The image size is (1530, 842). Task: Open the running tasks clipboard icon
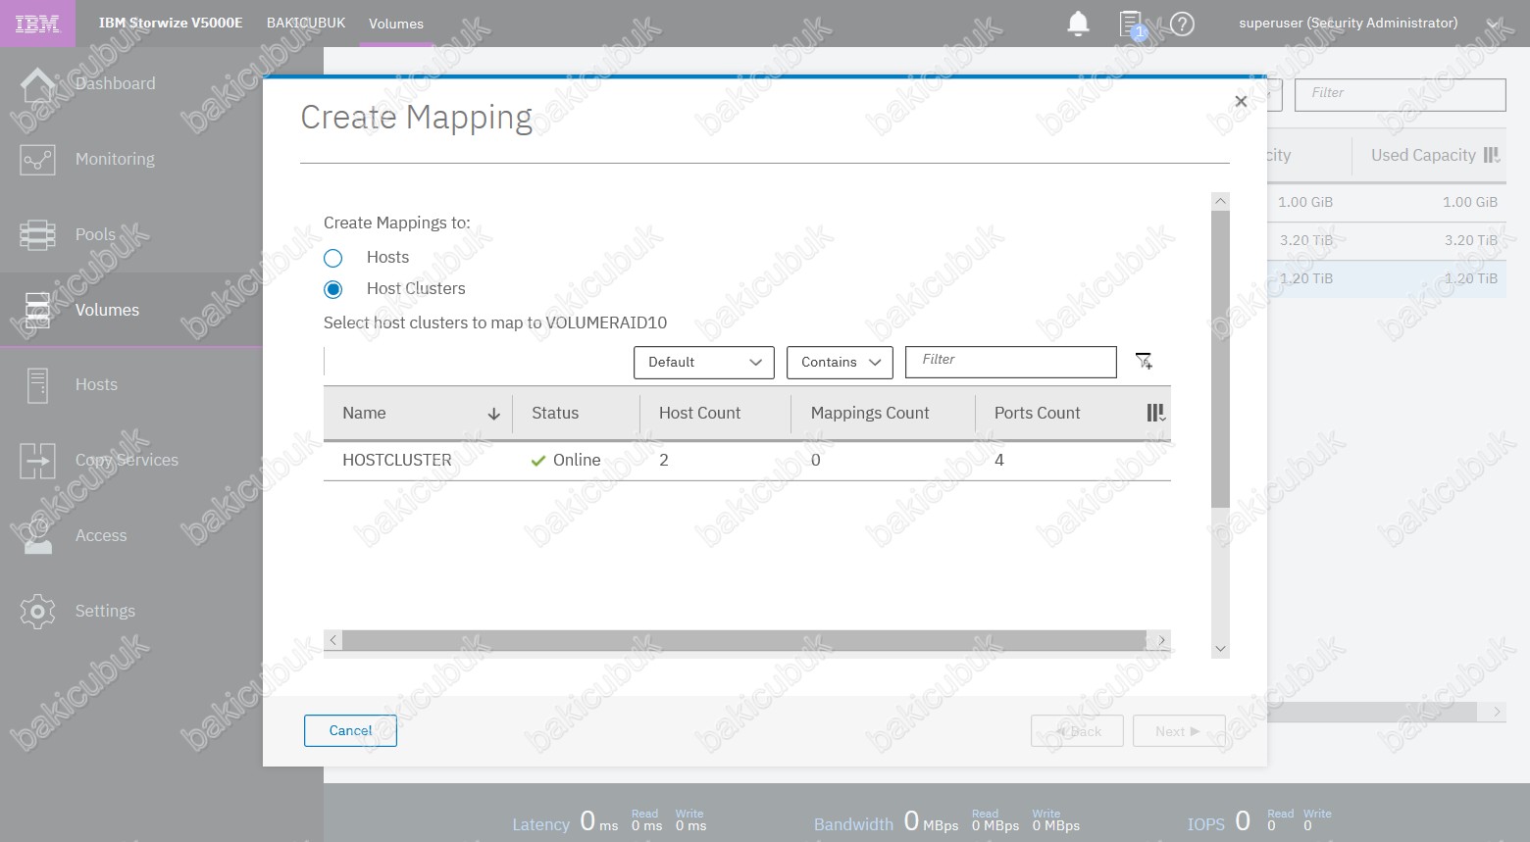(x=1131, y=24)
